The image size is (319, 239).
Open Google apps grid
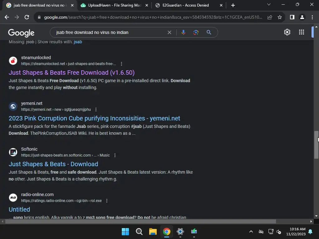click(302, 32)
